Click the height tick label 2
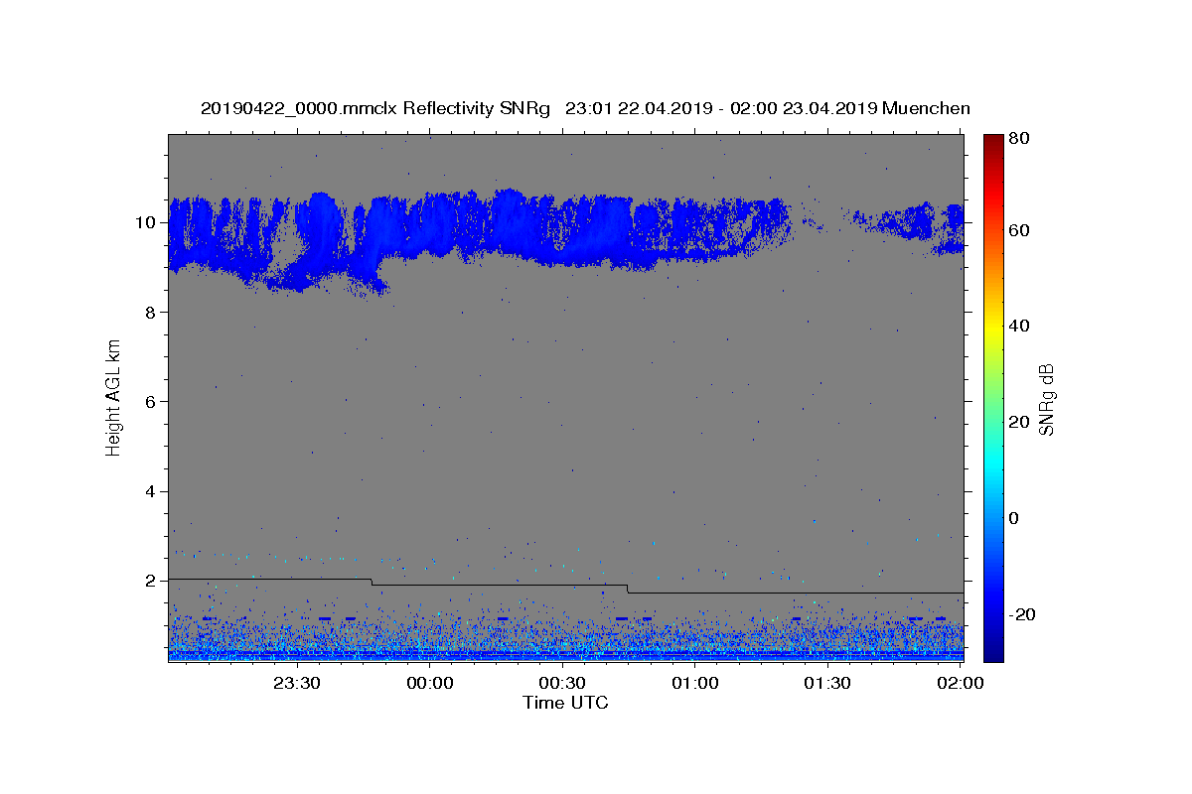Viewport: 1192px width, 794px height. point(153,581)
